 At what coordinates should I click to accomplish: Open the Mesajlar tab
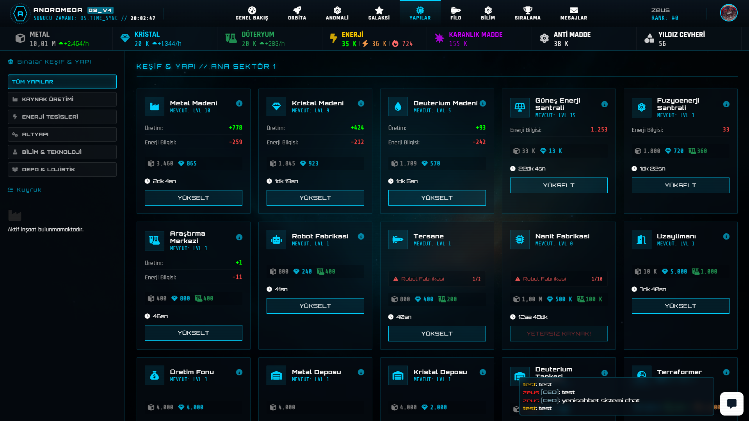(x=573, y=13)
